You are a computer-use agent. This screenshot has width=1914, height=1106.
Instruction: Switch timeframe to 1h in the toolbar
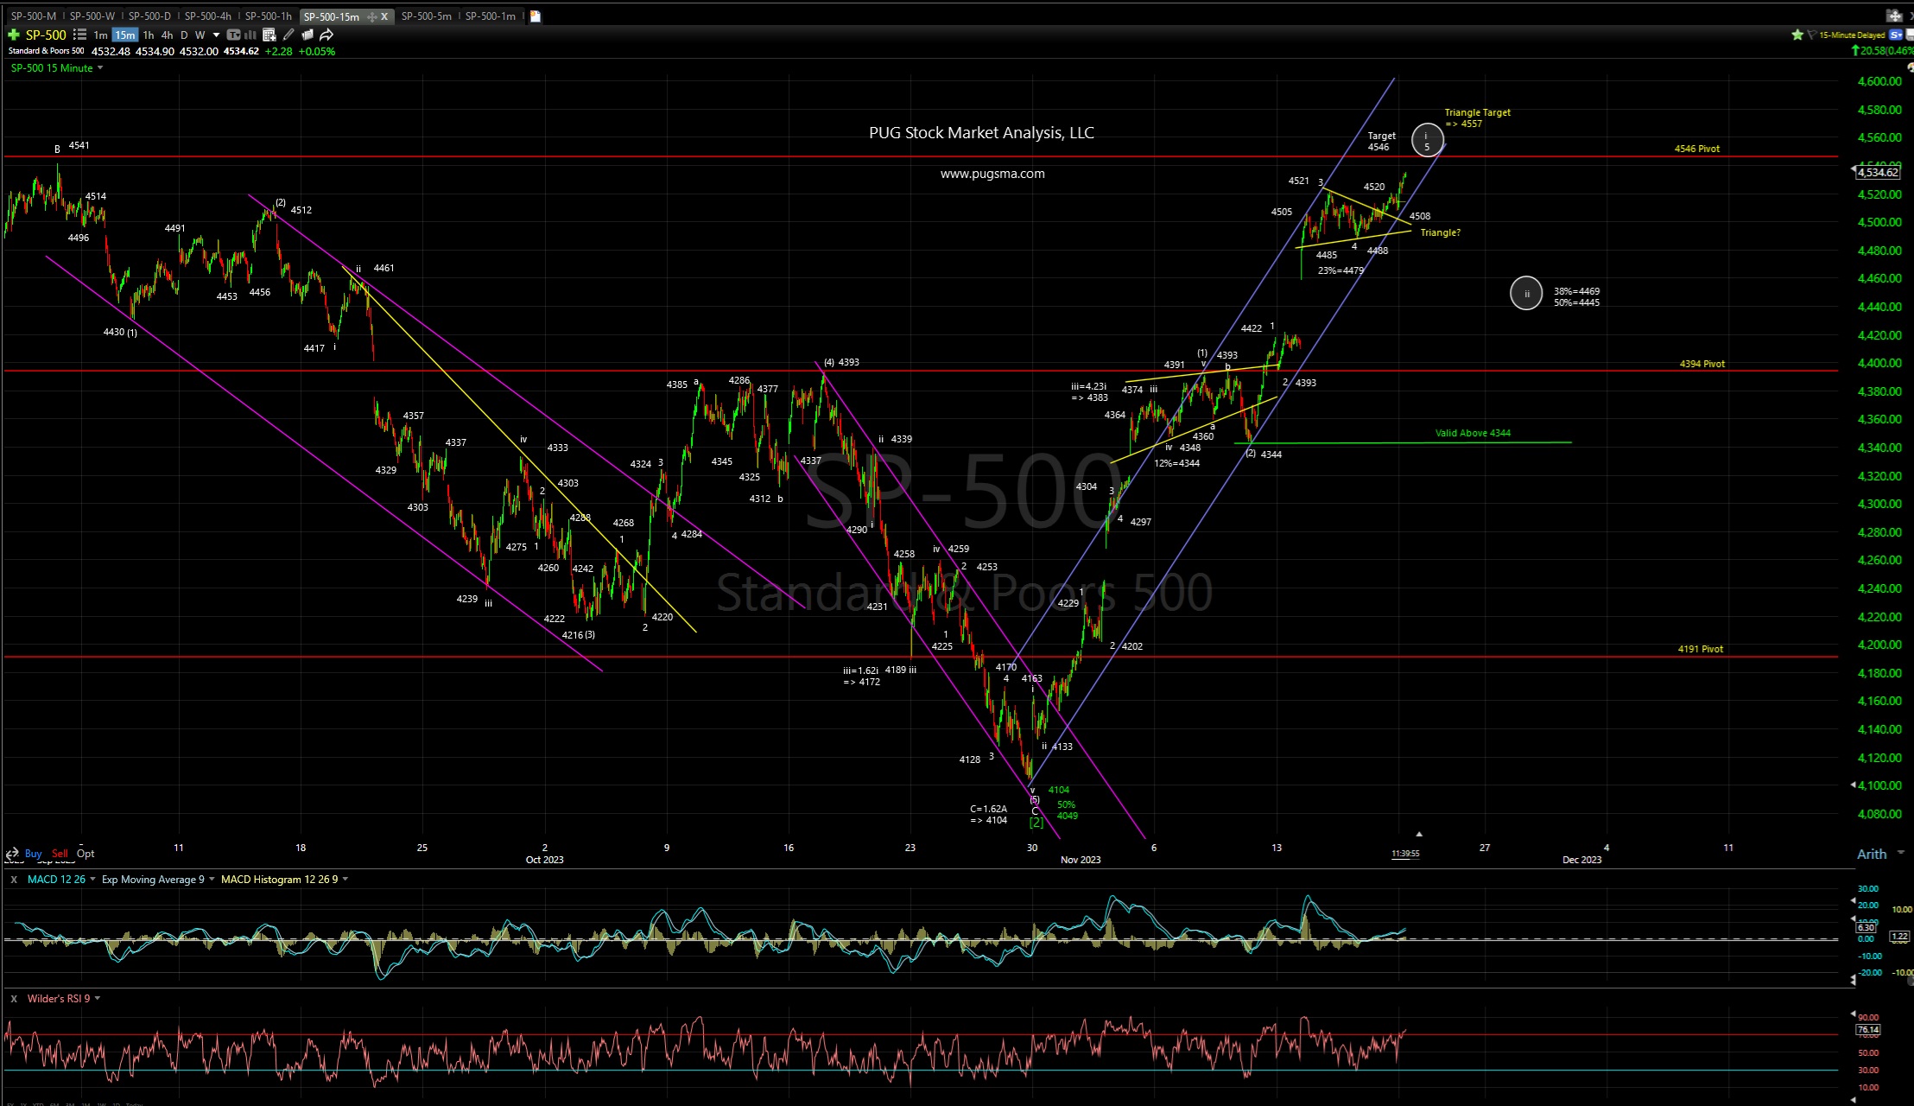[x=149, y=35]
